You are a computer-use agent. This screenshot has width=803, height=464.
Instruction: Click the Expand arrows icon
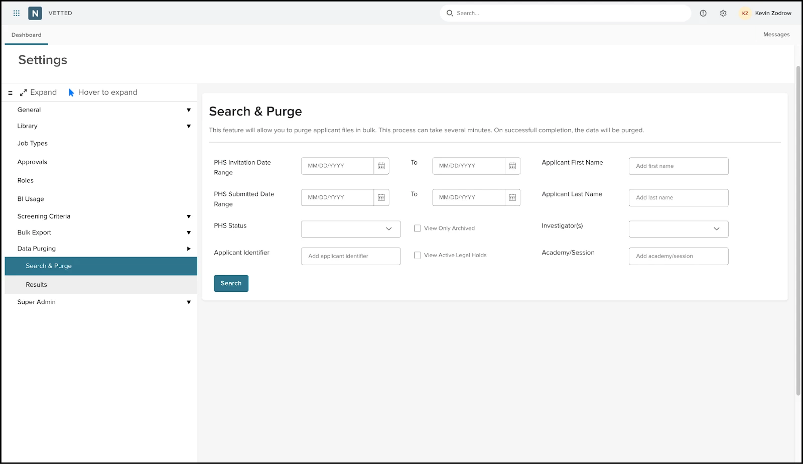[23, 93]
